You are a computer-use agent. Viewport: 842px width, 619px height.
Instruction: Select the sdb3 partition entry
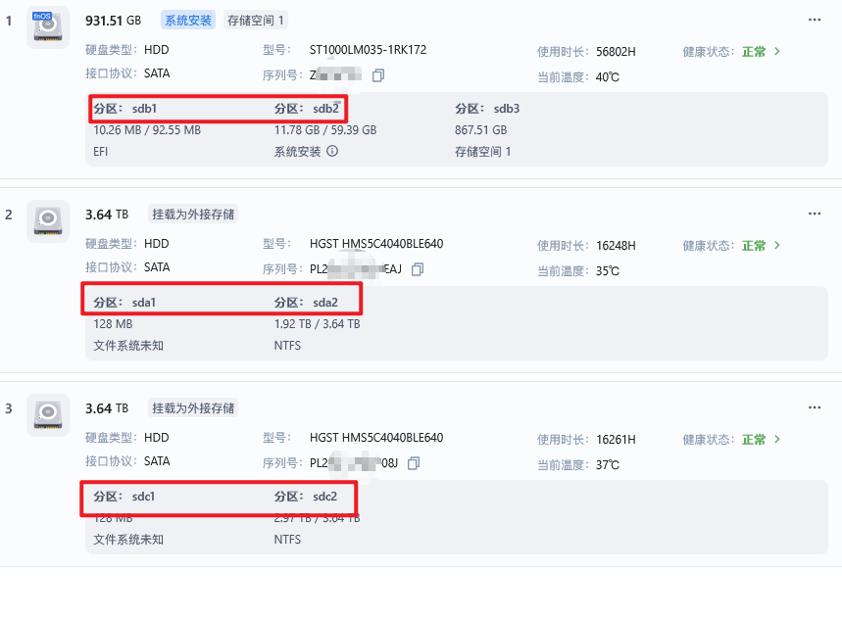[487, 130]
